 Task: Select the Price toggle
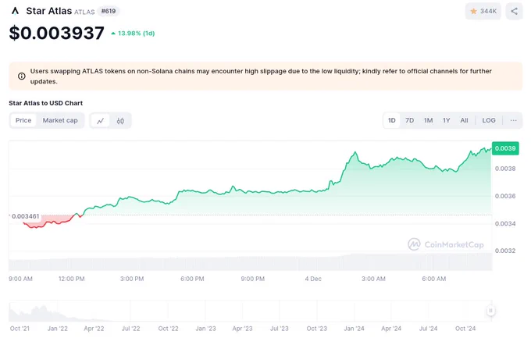coord(23,120)
